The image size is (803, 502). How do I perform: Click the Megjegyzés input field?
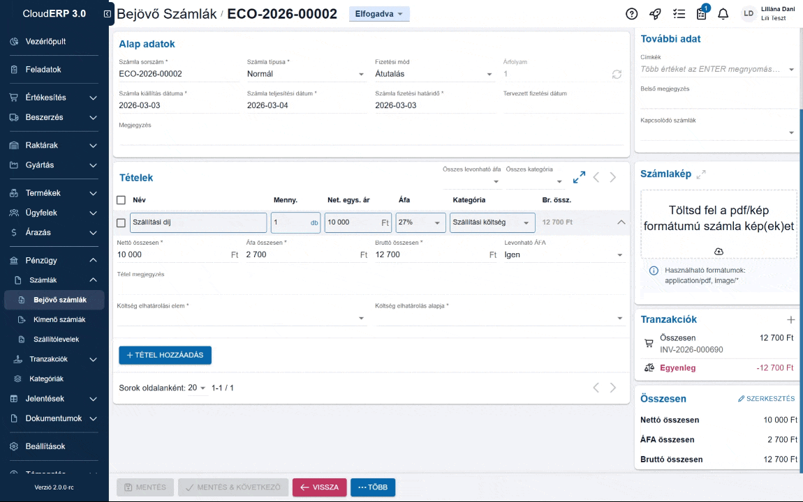click(x=370, y=137)
